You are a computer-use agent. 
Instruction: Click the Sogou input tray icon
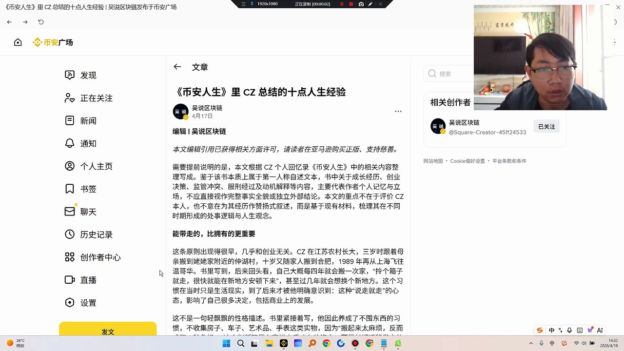pos(565,343)
